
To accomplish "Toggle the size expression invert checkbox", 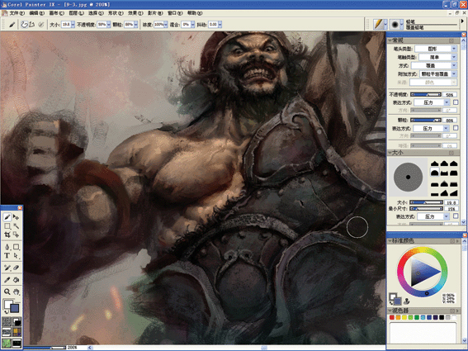I will [x=456, y=216].
